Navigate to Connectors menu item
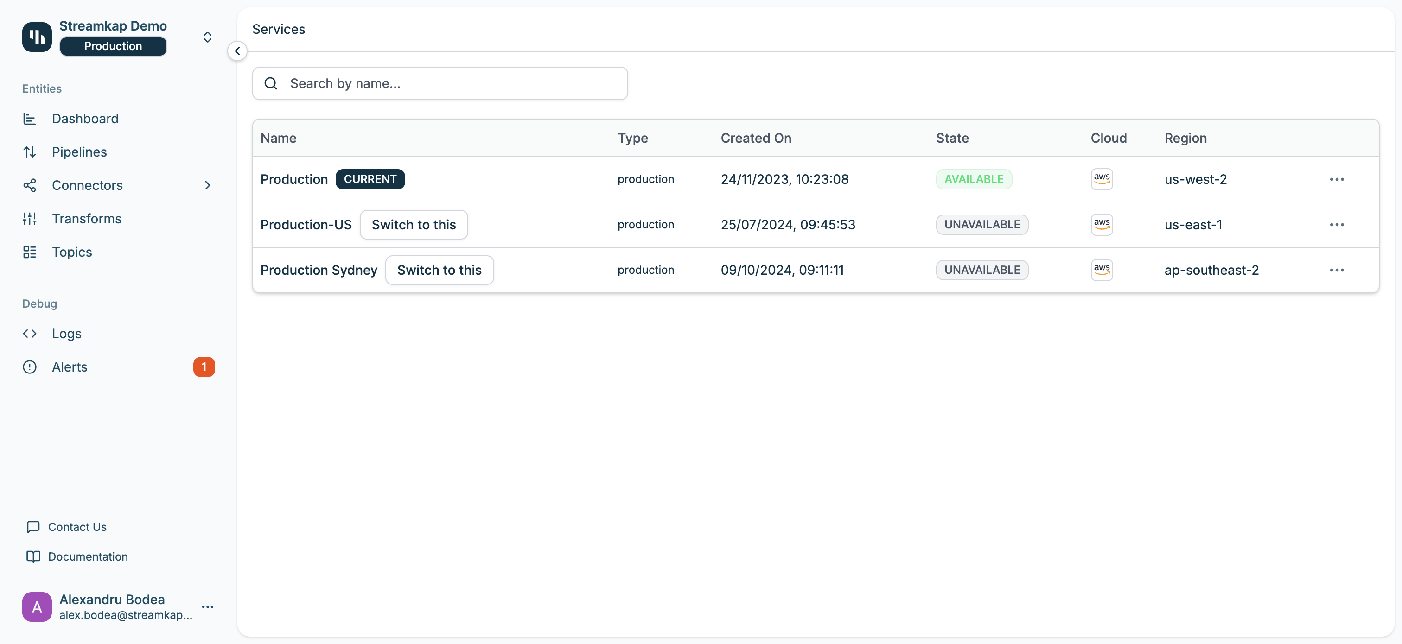 click(87, 185)
